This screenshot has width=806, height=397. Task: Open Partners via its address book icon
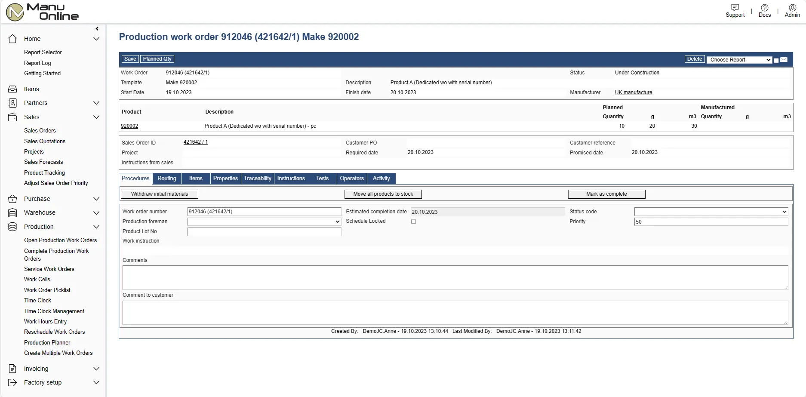point(12,103)
